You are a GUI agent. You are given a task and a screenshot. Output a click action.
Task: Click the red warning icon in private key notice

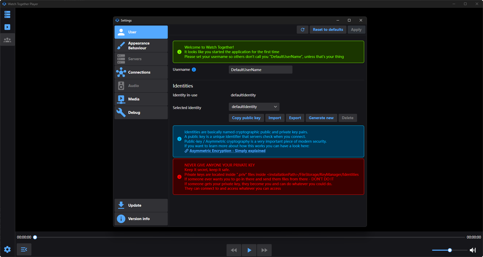pos(179,177)
